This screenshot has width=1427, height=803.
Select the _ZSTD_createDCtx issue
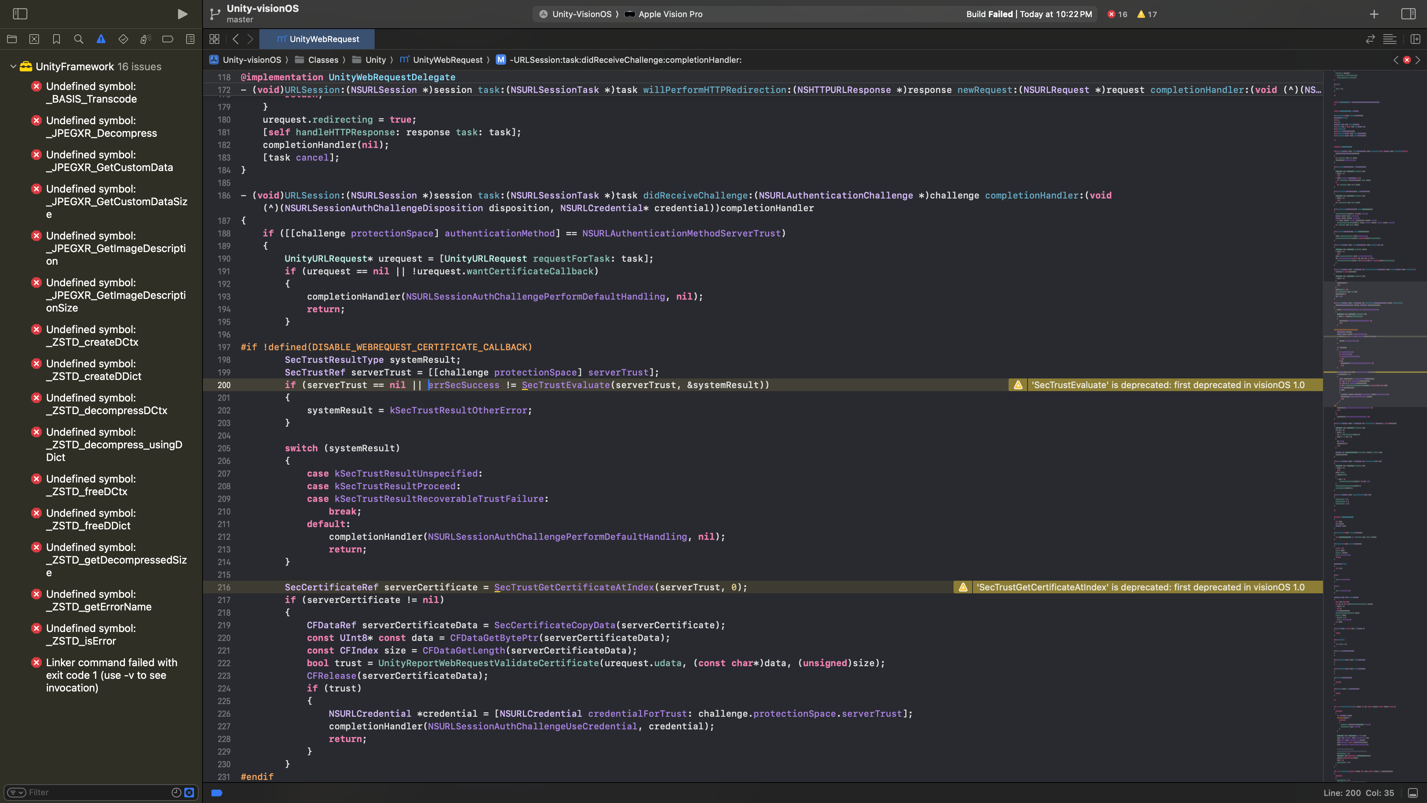101,336
